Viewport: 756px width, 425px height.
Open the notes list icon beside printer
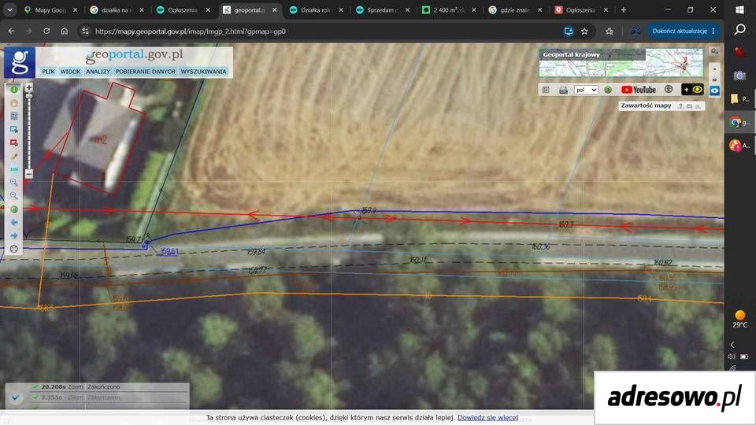546,90
